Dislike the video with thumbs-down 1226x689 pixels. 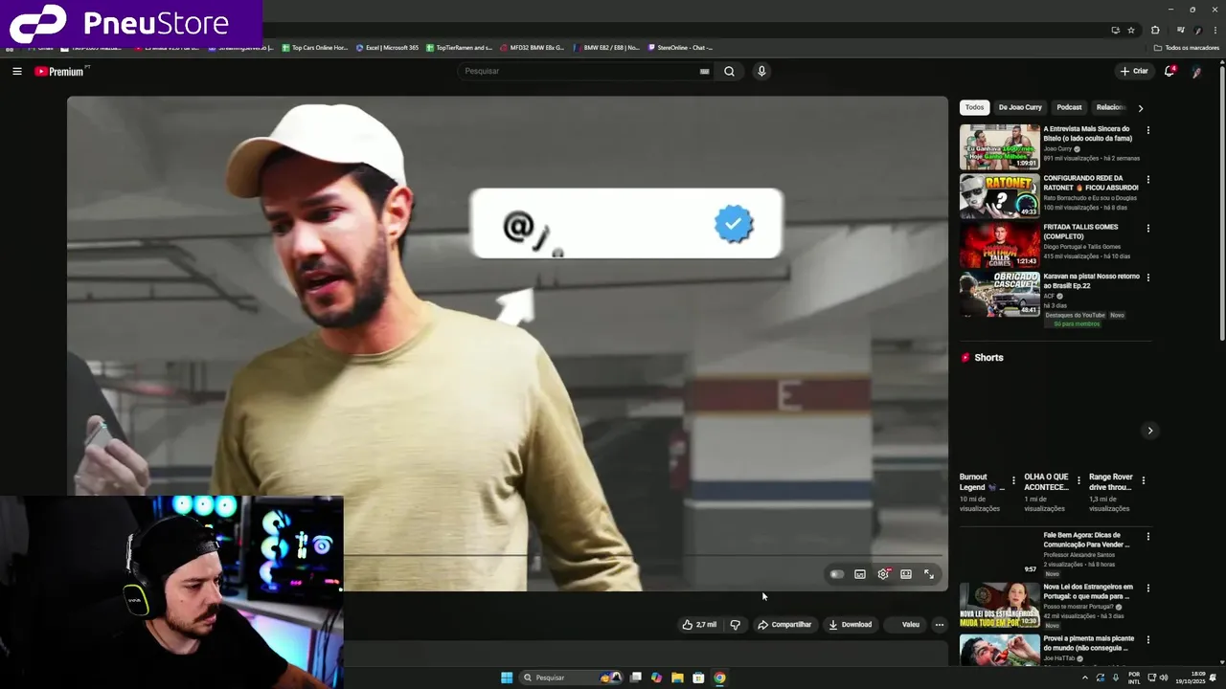click(736, 625)
